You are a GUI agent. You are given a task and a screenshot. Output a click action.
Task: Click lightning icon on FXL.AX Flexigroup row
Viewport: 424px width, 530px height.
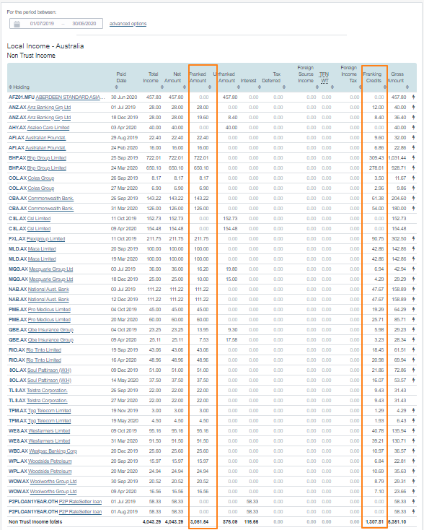pos(413,238)
